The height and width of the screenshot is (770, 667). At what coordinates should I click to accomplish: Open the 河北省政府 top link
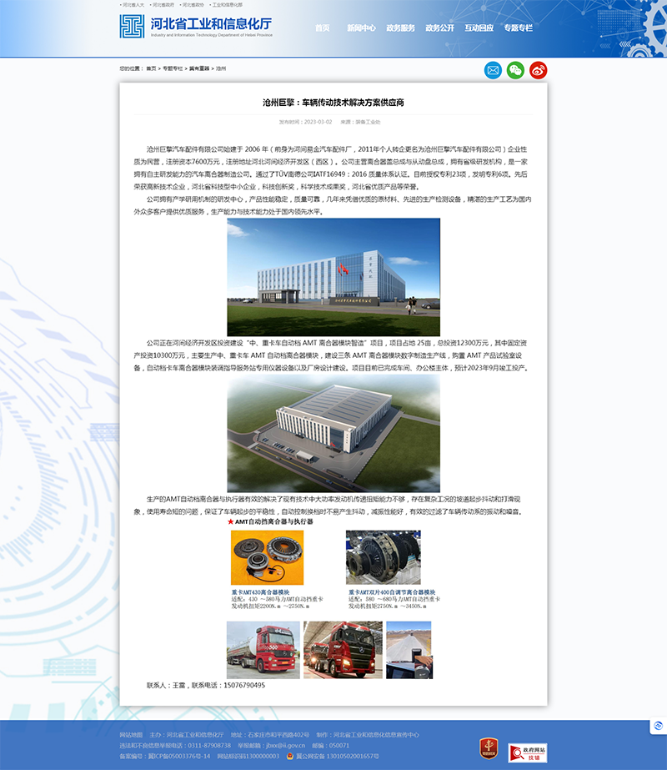click(x=163, y=5)
